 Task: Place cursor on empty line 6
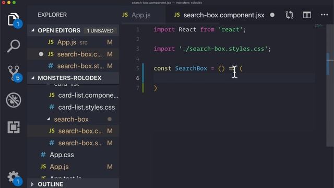point(234,78)
